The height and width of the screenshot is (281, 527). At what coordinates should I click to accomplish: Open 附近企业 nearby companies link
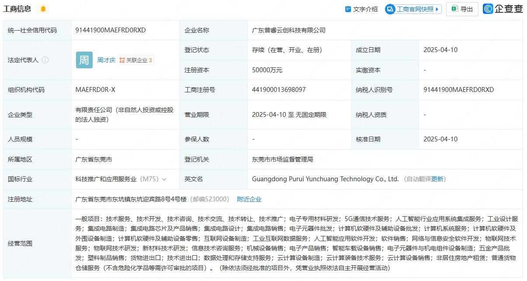(249, 199)
